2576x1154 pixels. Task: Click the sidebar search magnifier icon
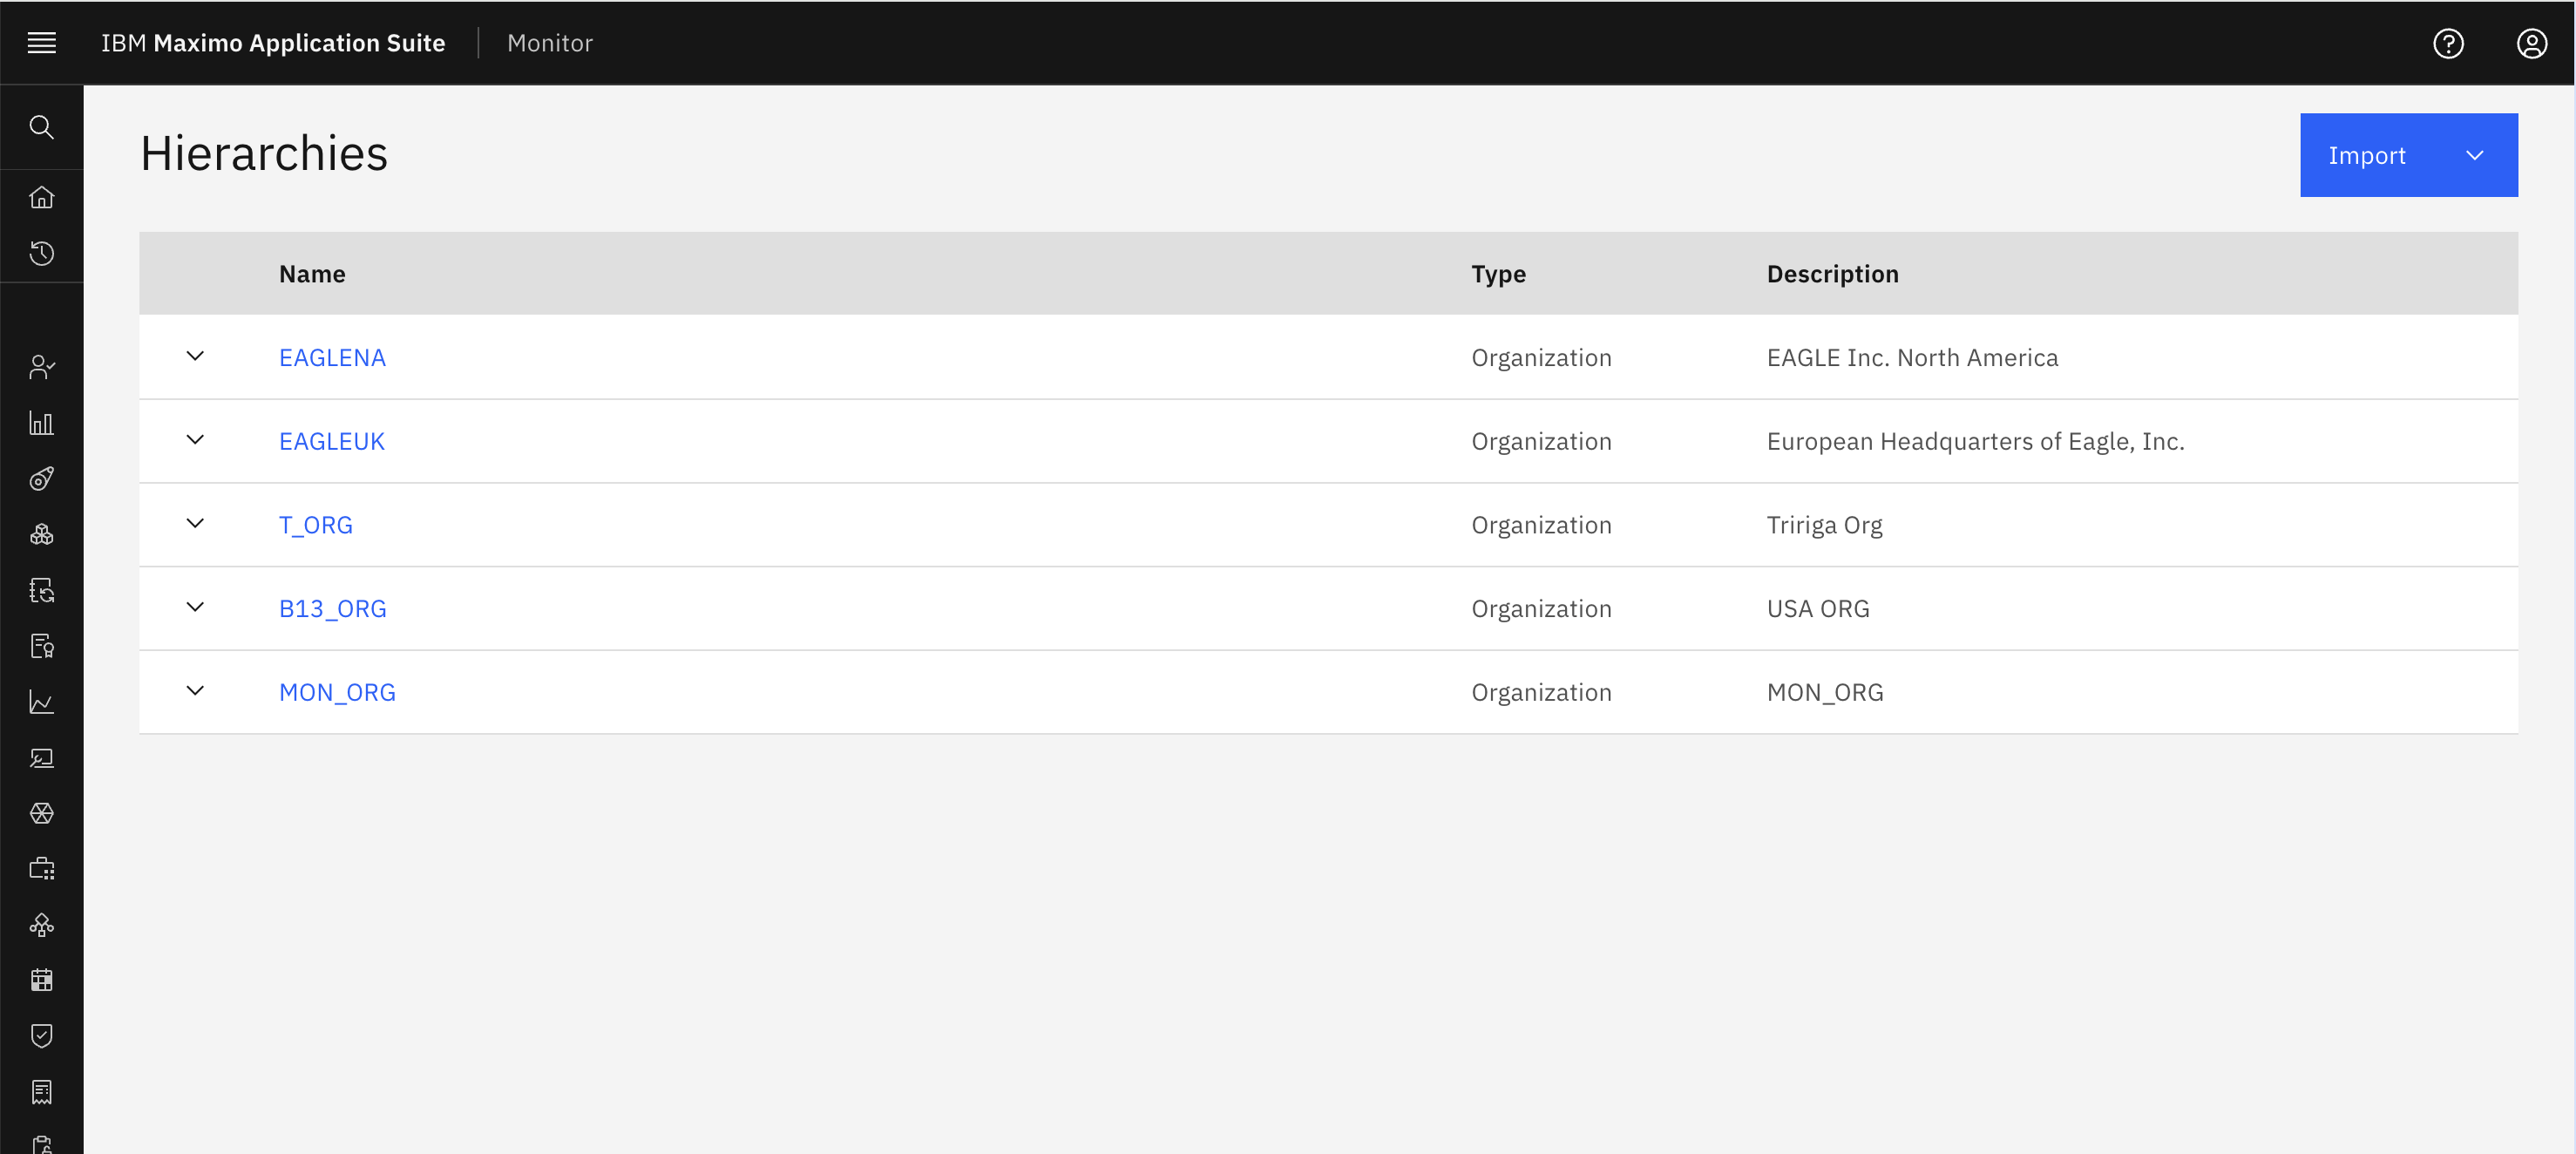click(41, 127)
